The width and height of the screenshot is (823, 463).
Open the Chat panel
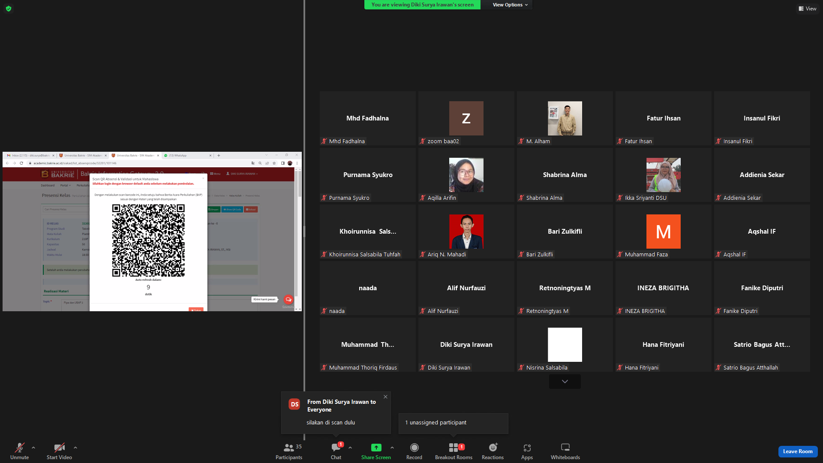336,451
